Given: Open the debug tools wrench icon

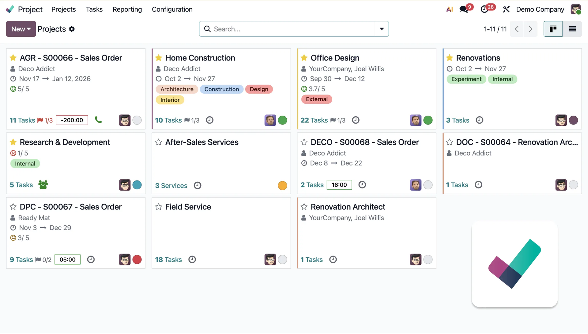Looking at the screenshot, I should [506, 9].
